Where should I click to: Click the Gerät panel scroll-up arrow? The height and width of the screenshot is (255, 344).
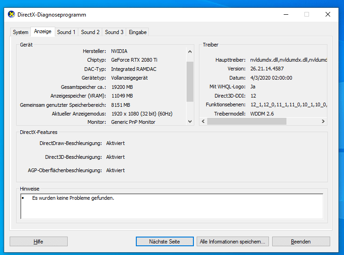[x=190, y=52]
